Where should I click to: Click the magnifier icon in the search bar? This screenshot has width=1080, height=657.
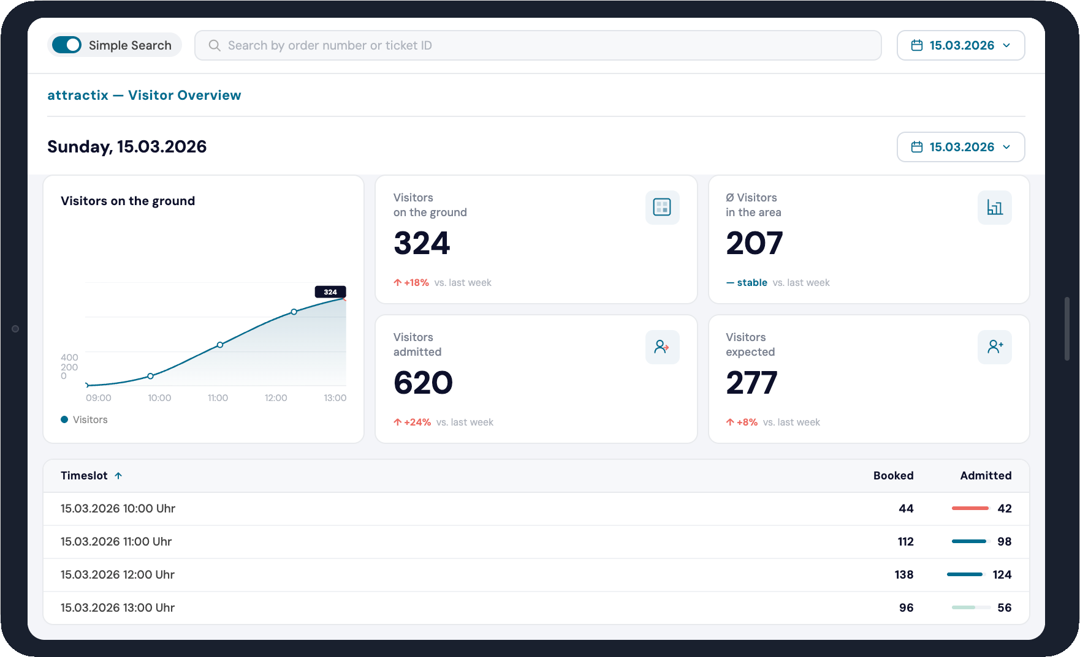tap(215, 45)
